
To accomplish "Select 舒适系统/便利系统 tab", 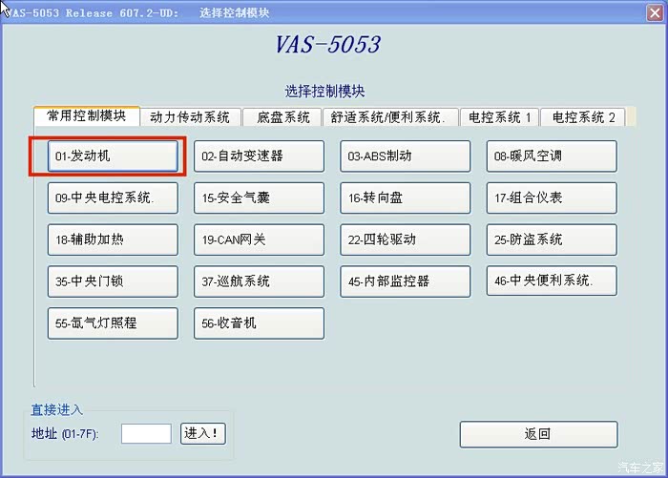I will click(x=390, y=117).
